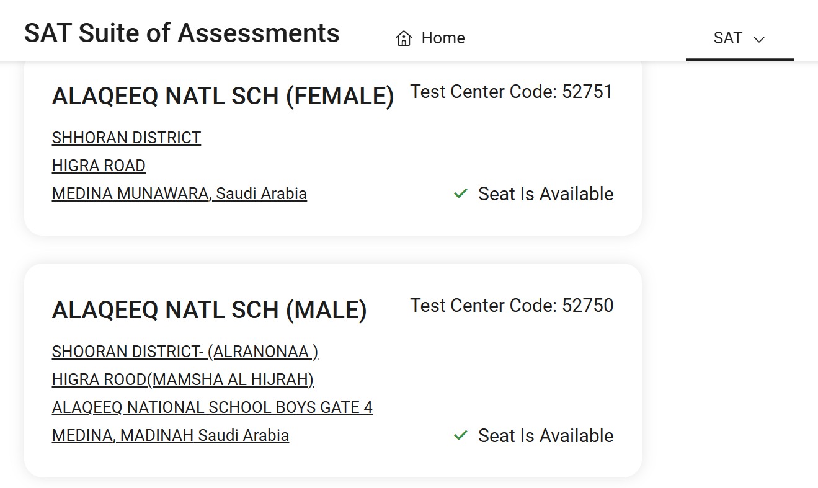Click Test Center Code: 52750 text

(512, 306)
